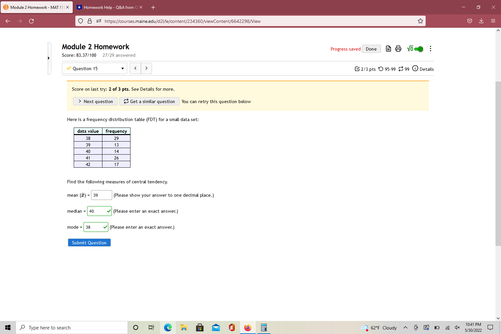
Task: Launch Microsoft Edge from taskbar
Action: (x=168, y=327)
